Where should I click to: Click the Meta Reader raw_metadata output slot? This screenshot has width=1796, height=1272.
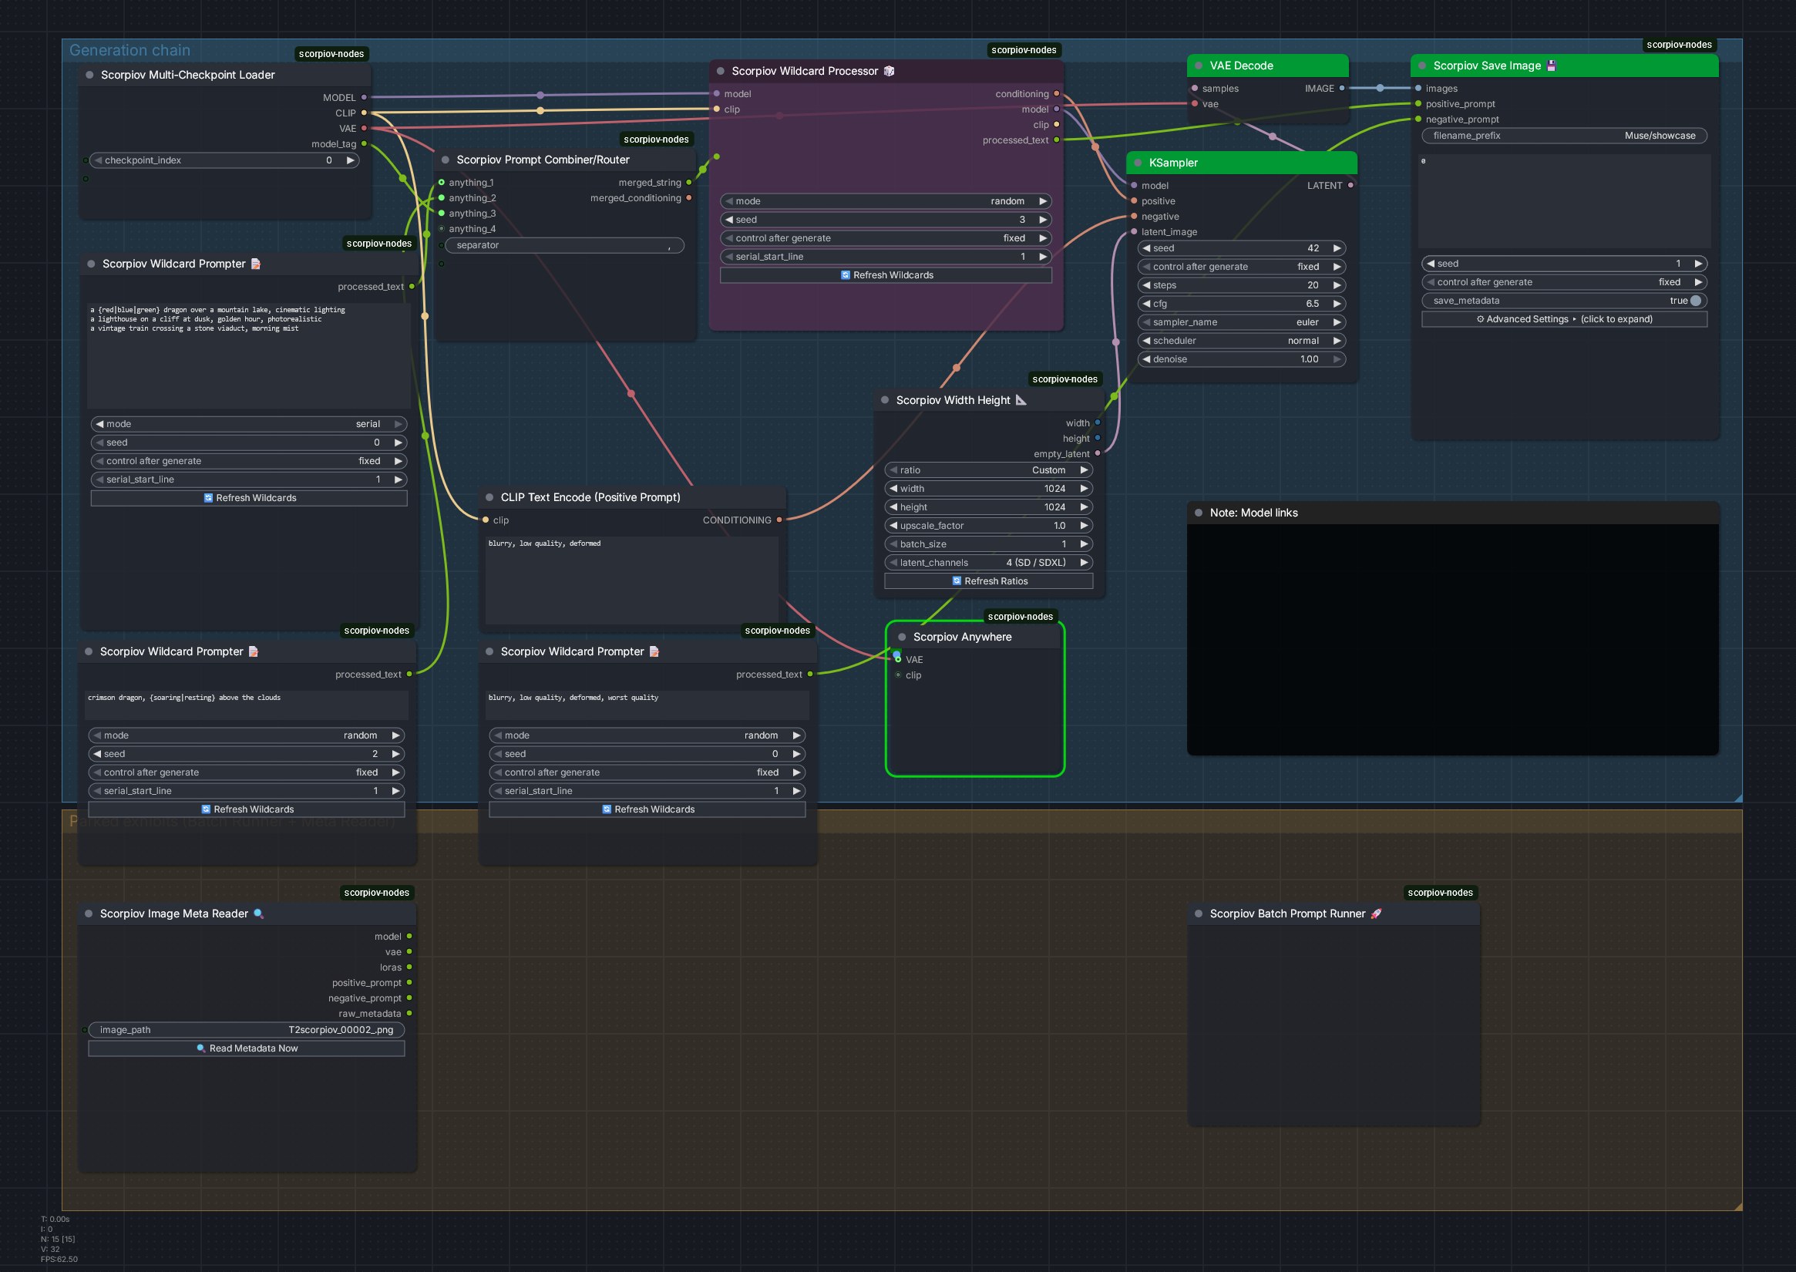pyautogui.click(x=409, y=1015)
